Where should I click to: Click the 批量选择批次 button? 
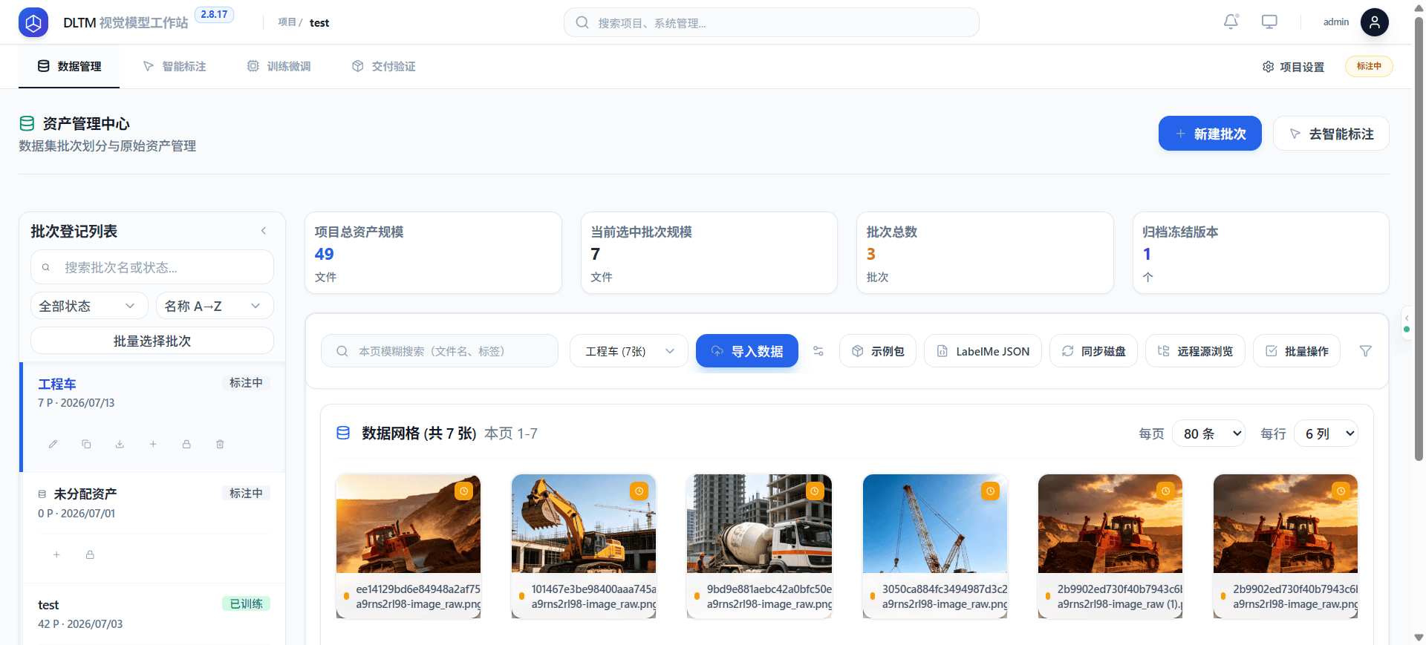click(152, 341)
